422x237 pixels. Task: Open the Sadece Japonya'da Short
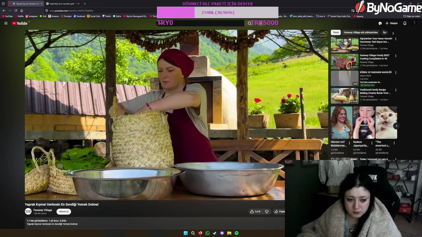click(x=364, y=122)
